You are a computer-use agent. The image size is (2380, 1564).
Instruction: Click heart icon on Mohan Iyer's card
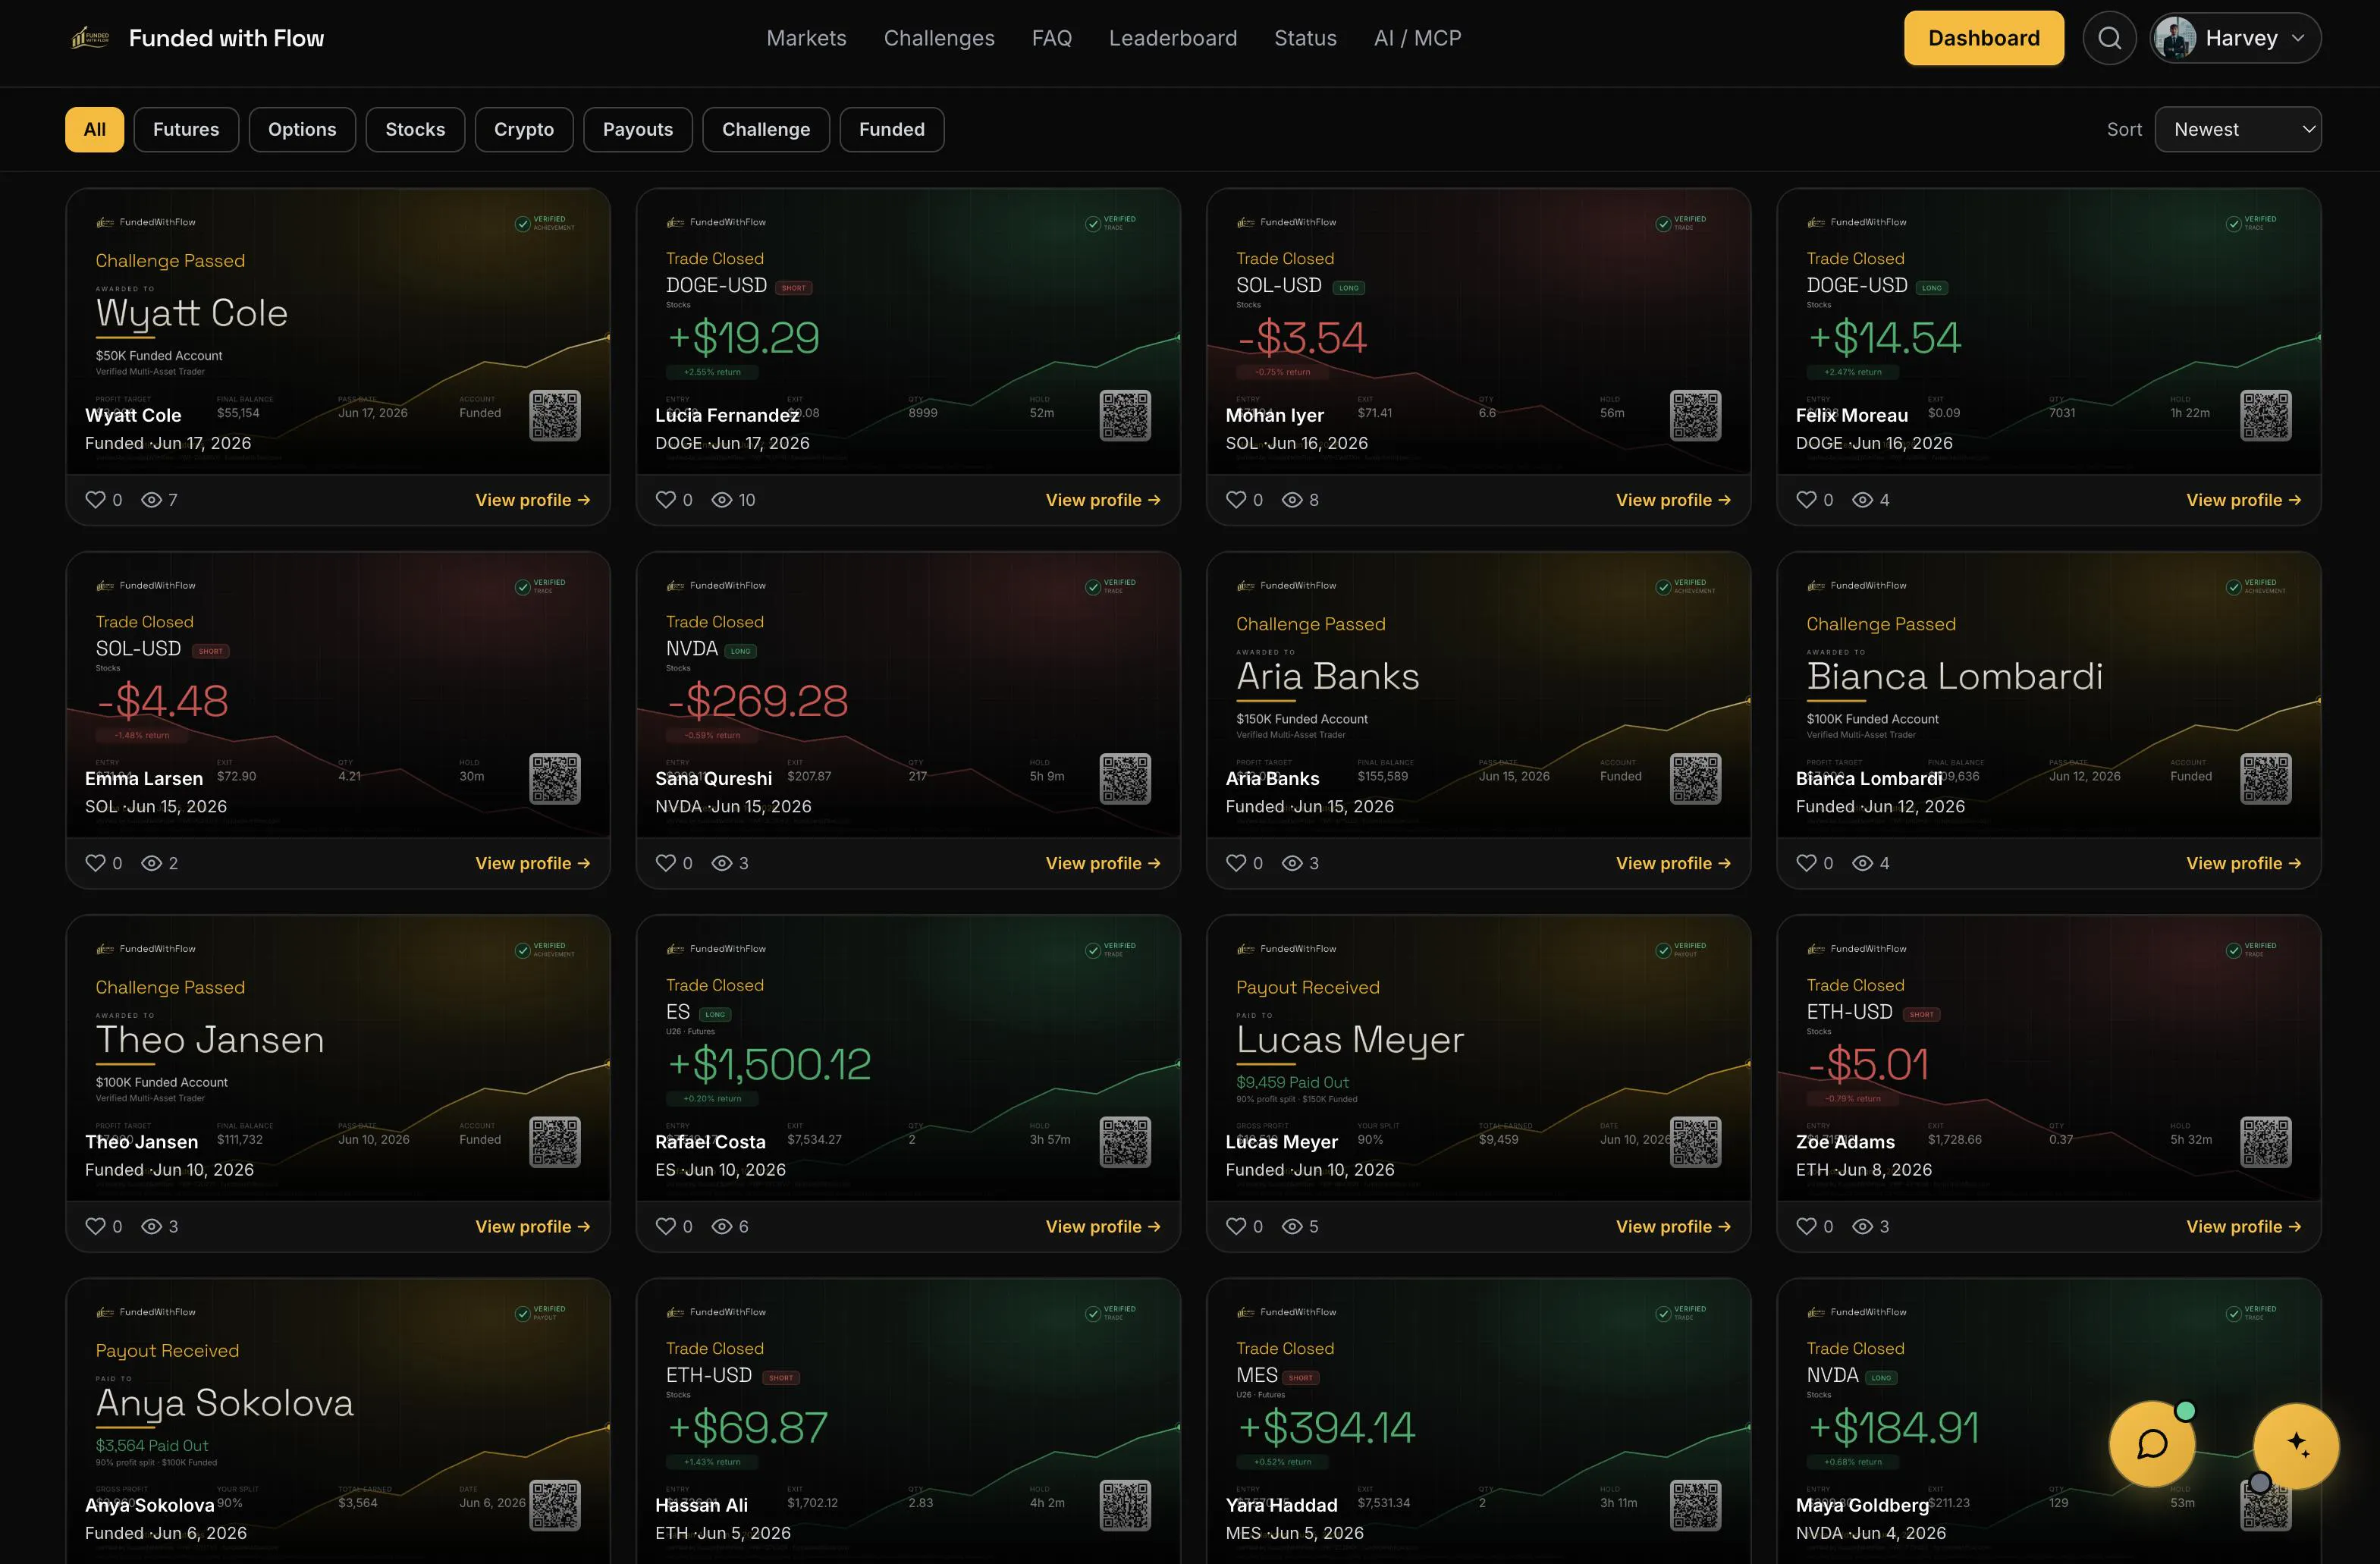tap(1236, 500)
